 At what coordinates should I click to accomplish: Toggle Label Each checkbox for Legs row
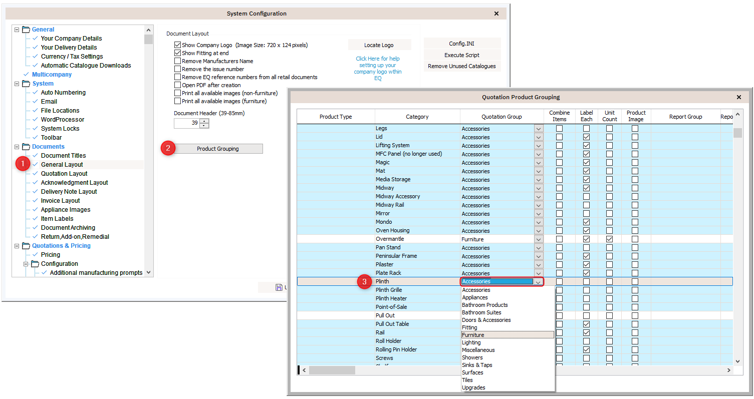tap(586, 129)
